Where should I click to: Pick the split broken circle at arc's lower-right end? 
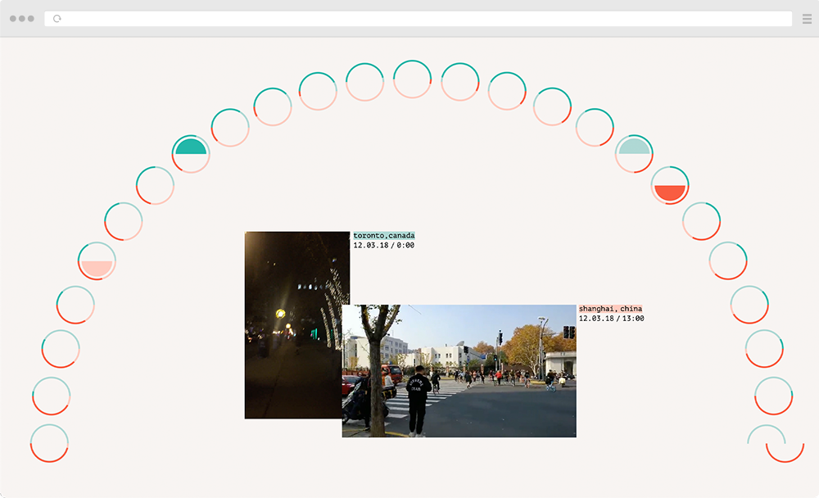[776, 444]
